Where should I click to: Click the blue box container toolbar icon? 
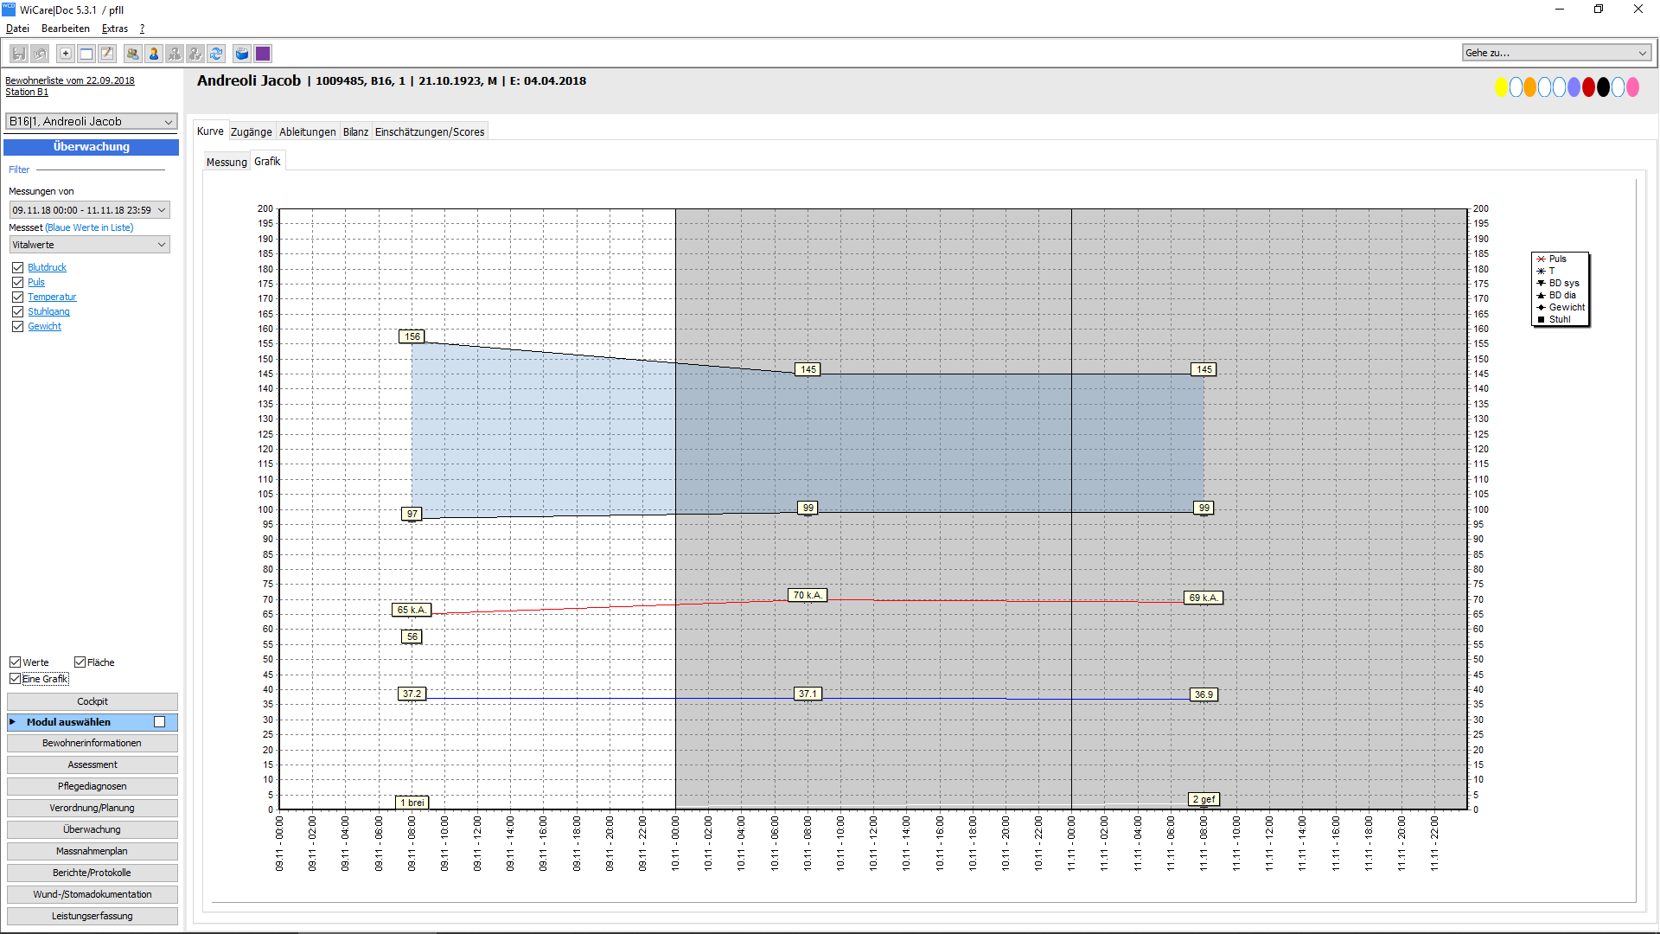click(242, 54)
